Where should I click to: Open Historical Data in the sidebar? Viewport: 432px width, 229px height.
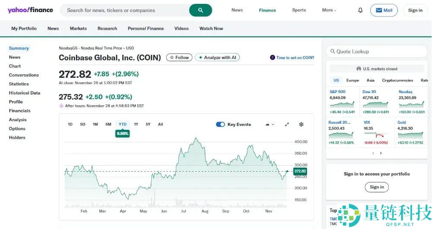[x=25, y=93]
